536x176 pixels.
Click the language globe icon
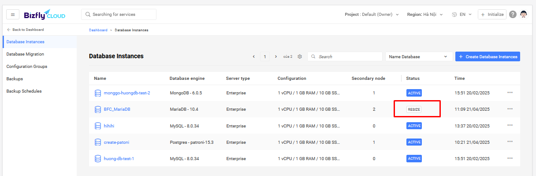tap(454, 15)
